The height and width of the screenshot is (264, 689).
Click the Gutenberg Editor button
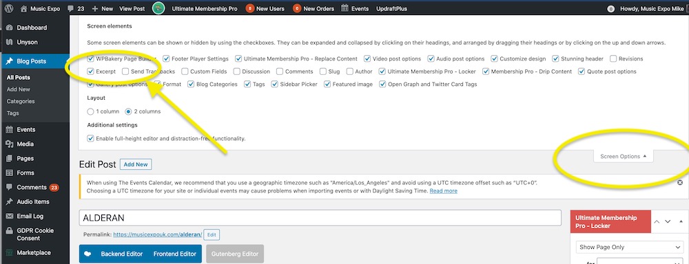pos(235,254)
